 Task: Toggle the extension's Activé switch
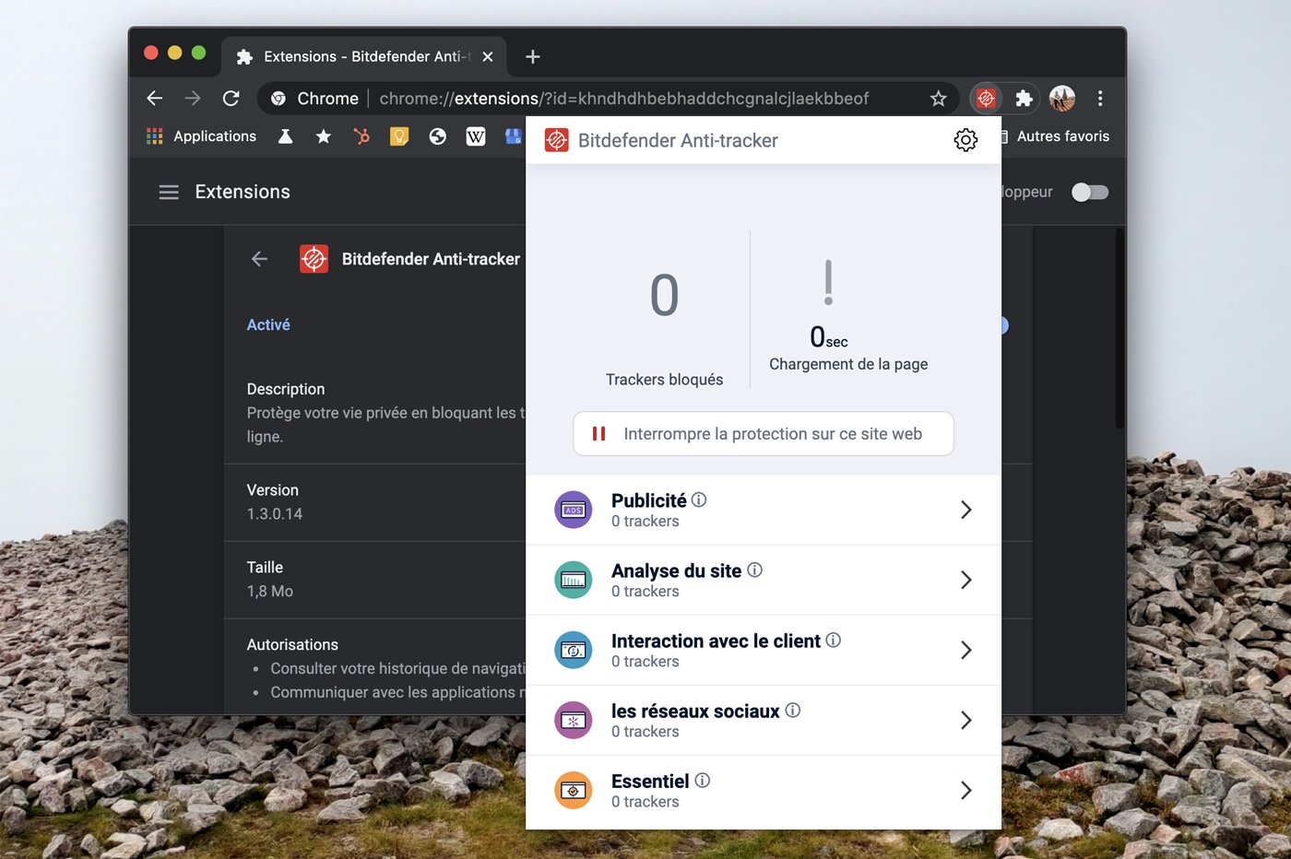point(1003,325)
